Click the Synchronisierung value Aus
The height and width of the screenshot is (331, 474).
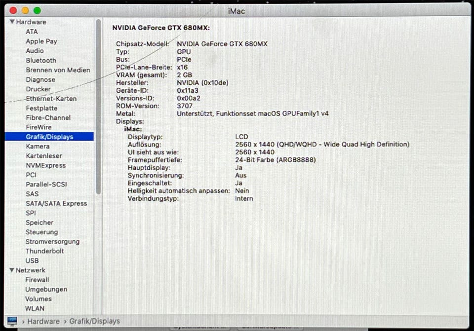click(x=240, y=175)
